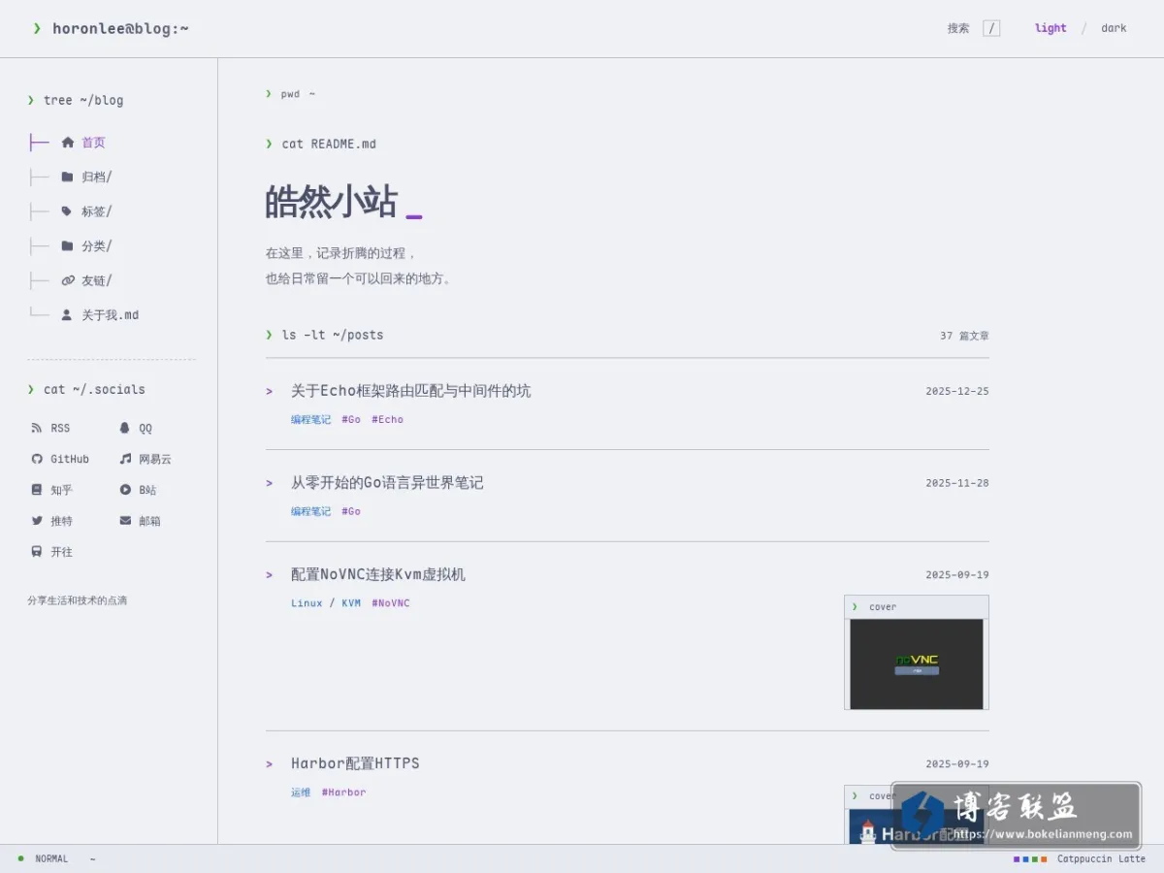This screenshot has height=873, width=1164.
Task: Click the 邮箱 envelope icon
Action: [125, 521]
